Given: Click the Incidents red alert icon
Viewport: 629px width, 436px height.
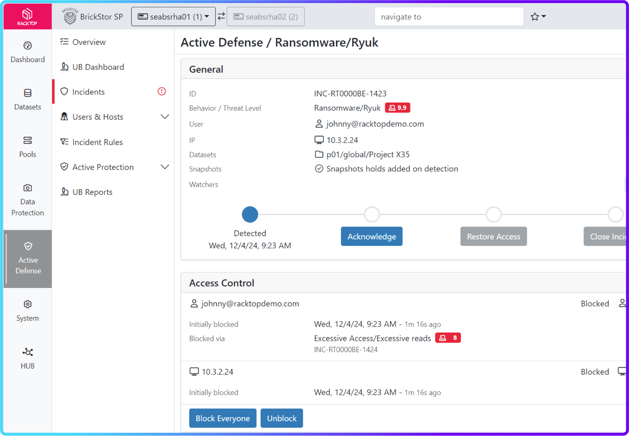Looking at the screenshot, I should pos(161,91).
